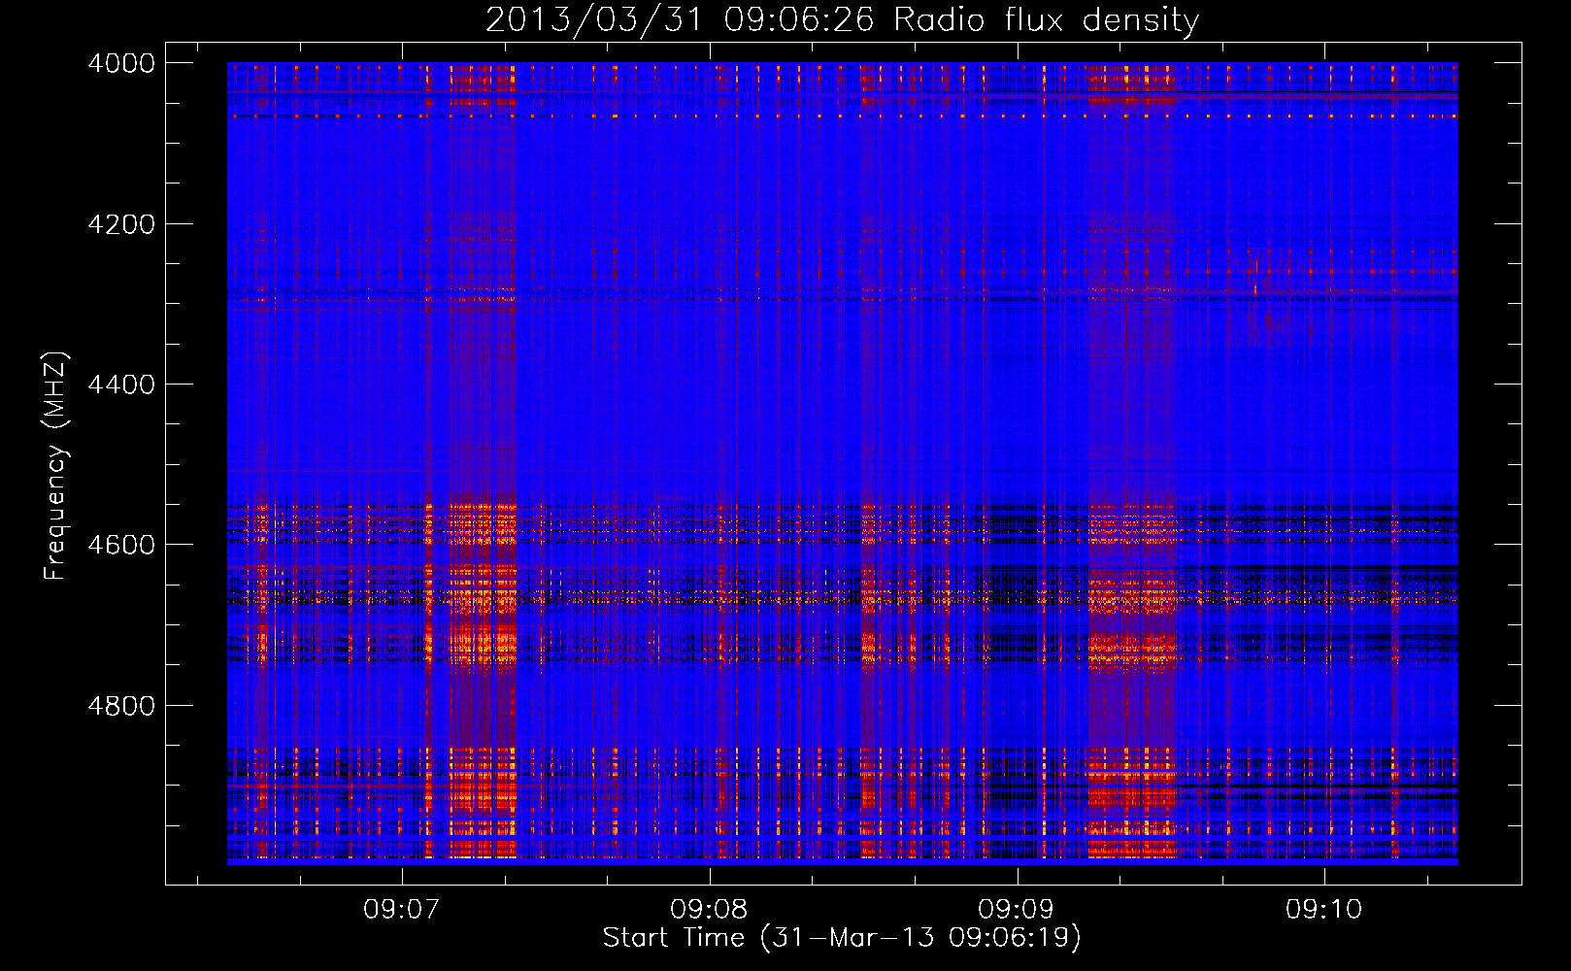Click the 09:08 time axis label
1571x971 pixels.
(x=710, y=910)
